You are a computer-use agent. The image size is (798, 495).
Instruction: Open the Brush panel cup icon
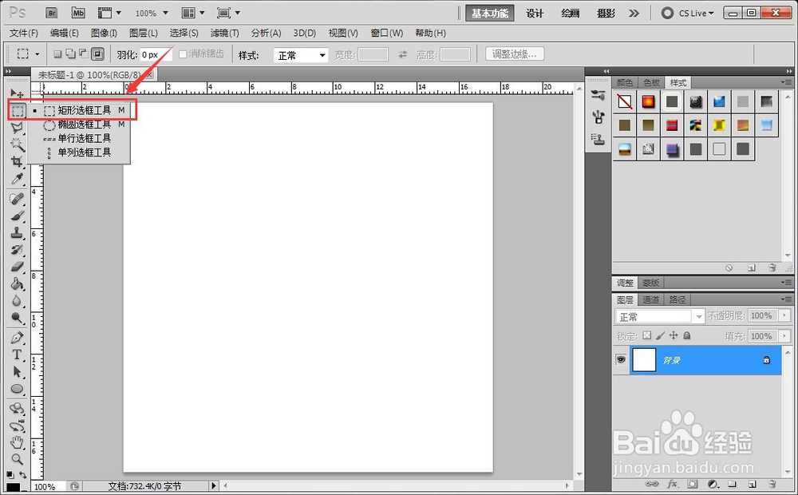[598, 117]
